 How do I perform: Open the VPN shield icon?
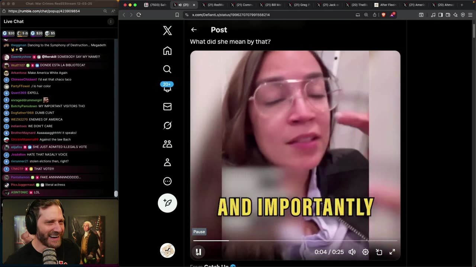point(463,15)
